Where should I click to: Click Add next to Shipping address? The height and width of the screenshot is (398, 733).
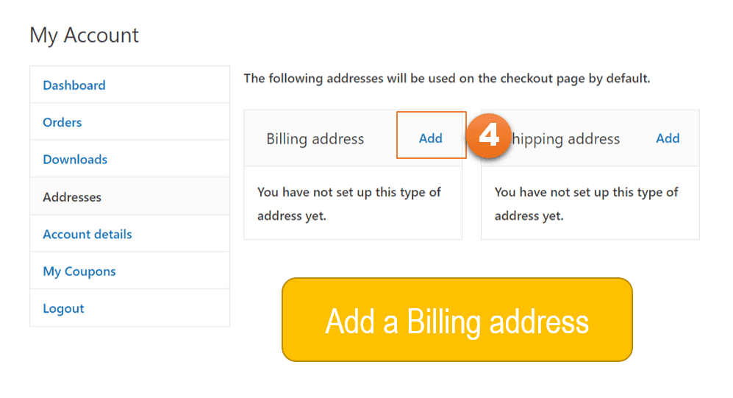tap(668, 138)
